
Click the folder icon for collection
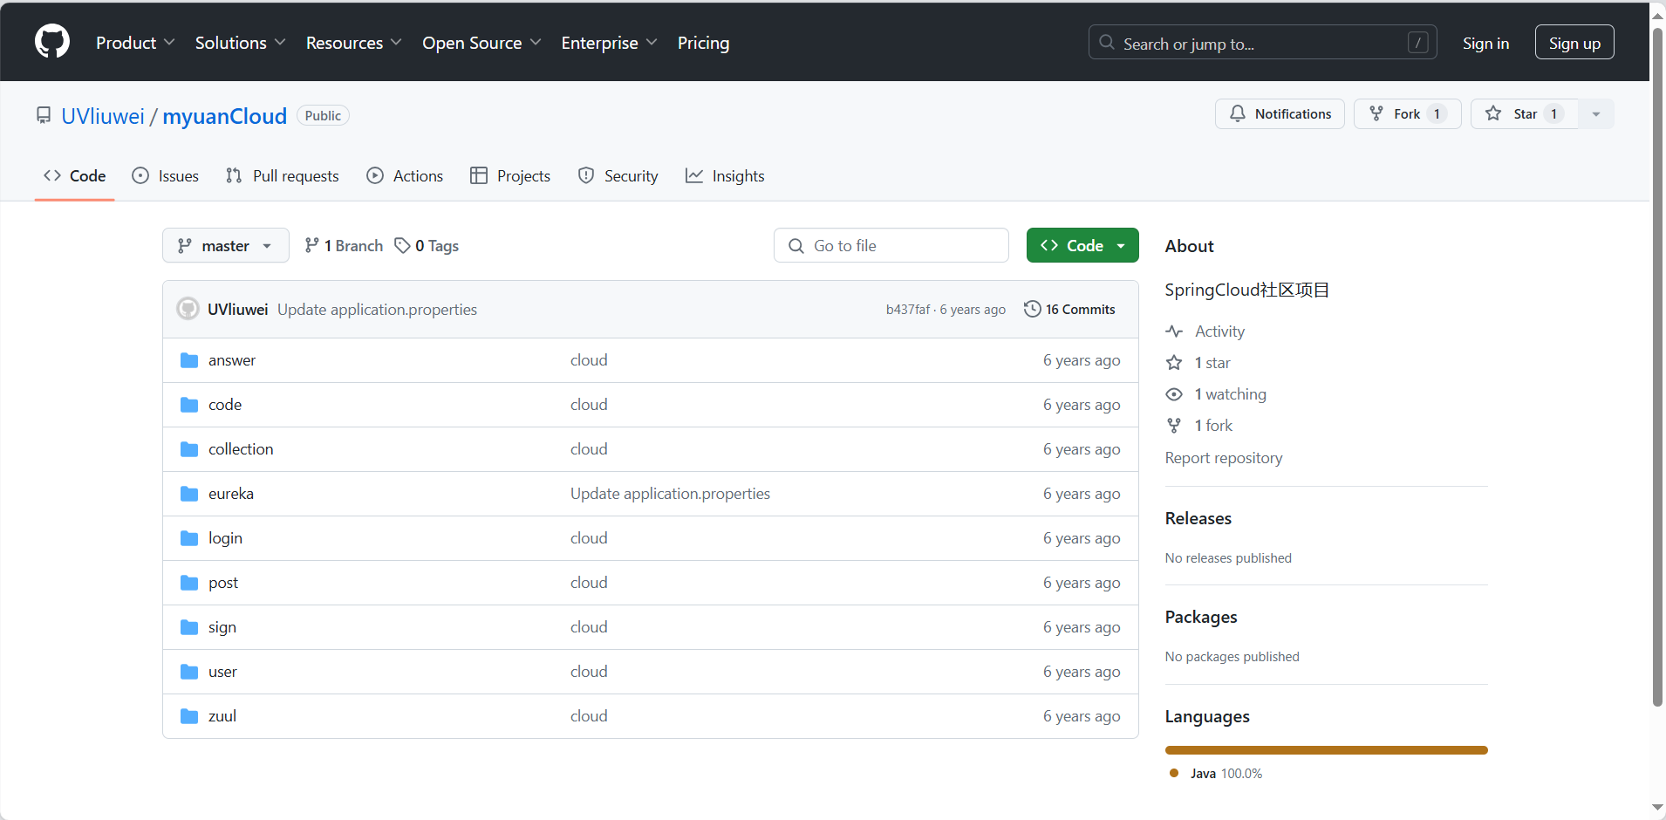coord(189,449)
